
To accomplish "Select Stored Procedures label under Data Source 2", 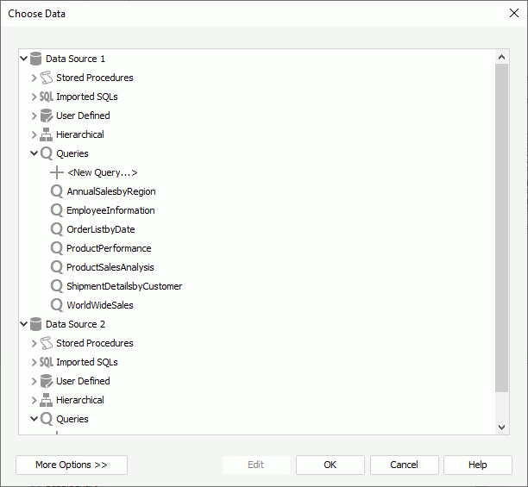I will point(95,343).
